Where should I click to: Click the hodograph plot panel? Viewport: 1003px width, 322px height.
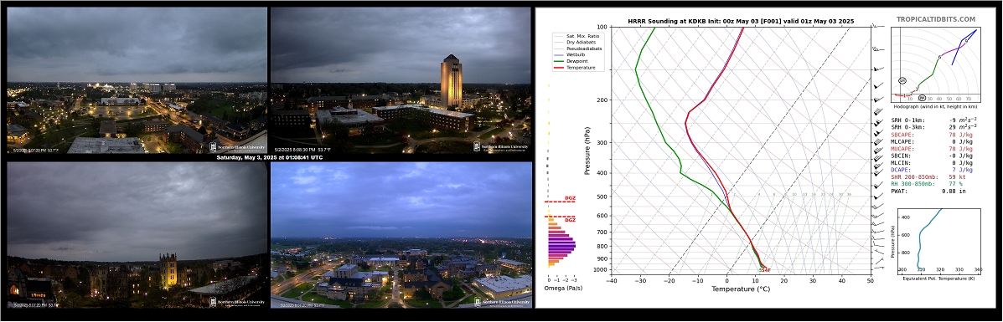tap(936, 66)
